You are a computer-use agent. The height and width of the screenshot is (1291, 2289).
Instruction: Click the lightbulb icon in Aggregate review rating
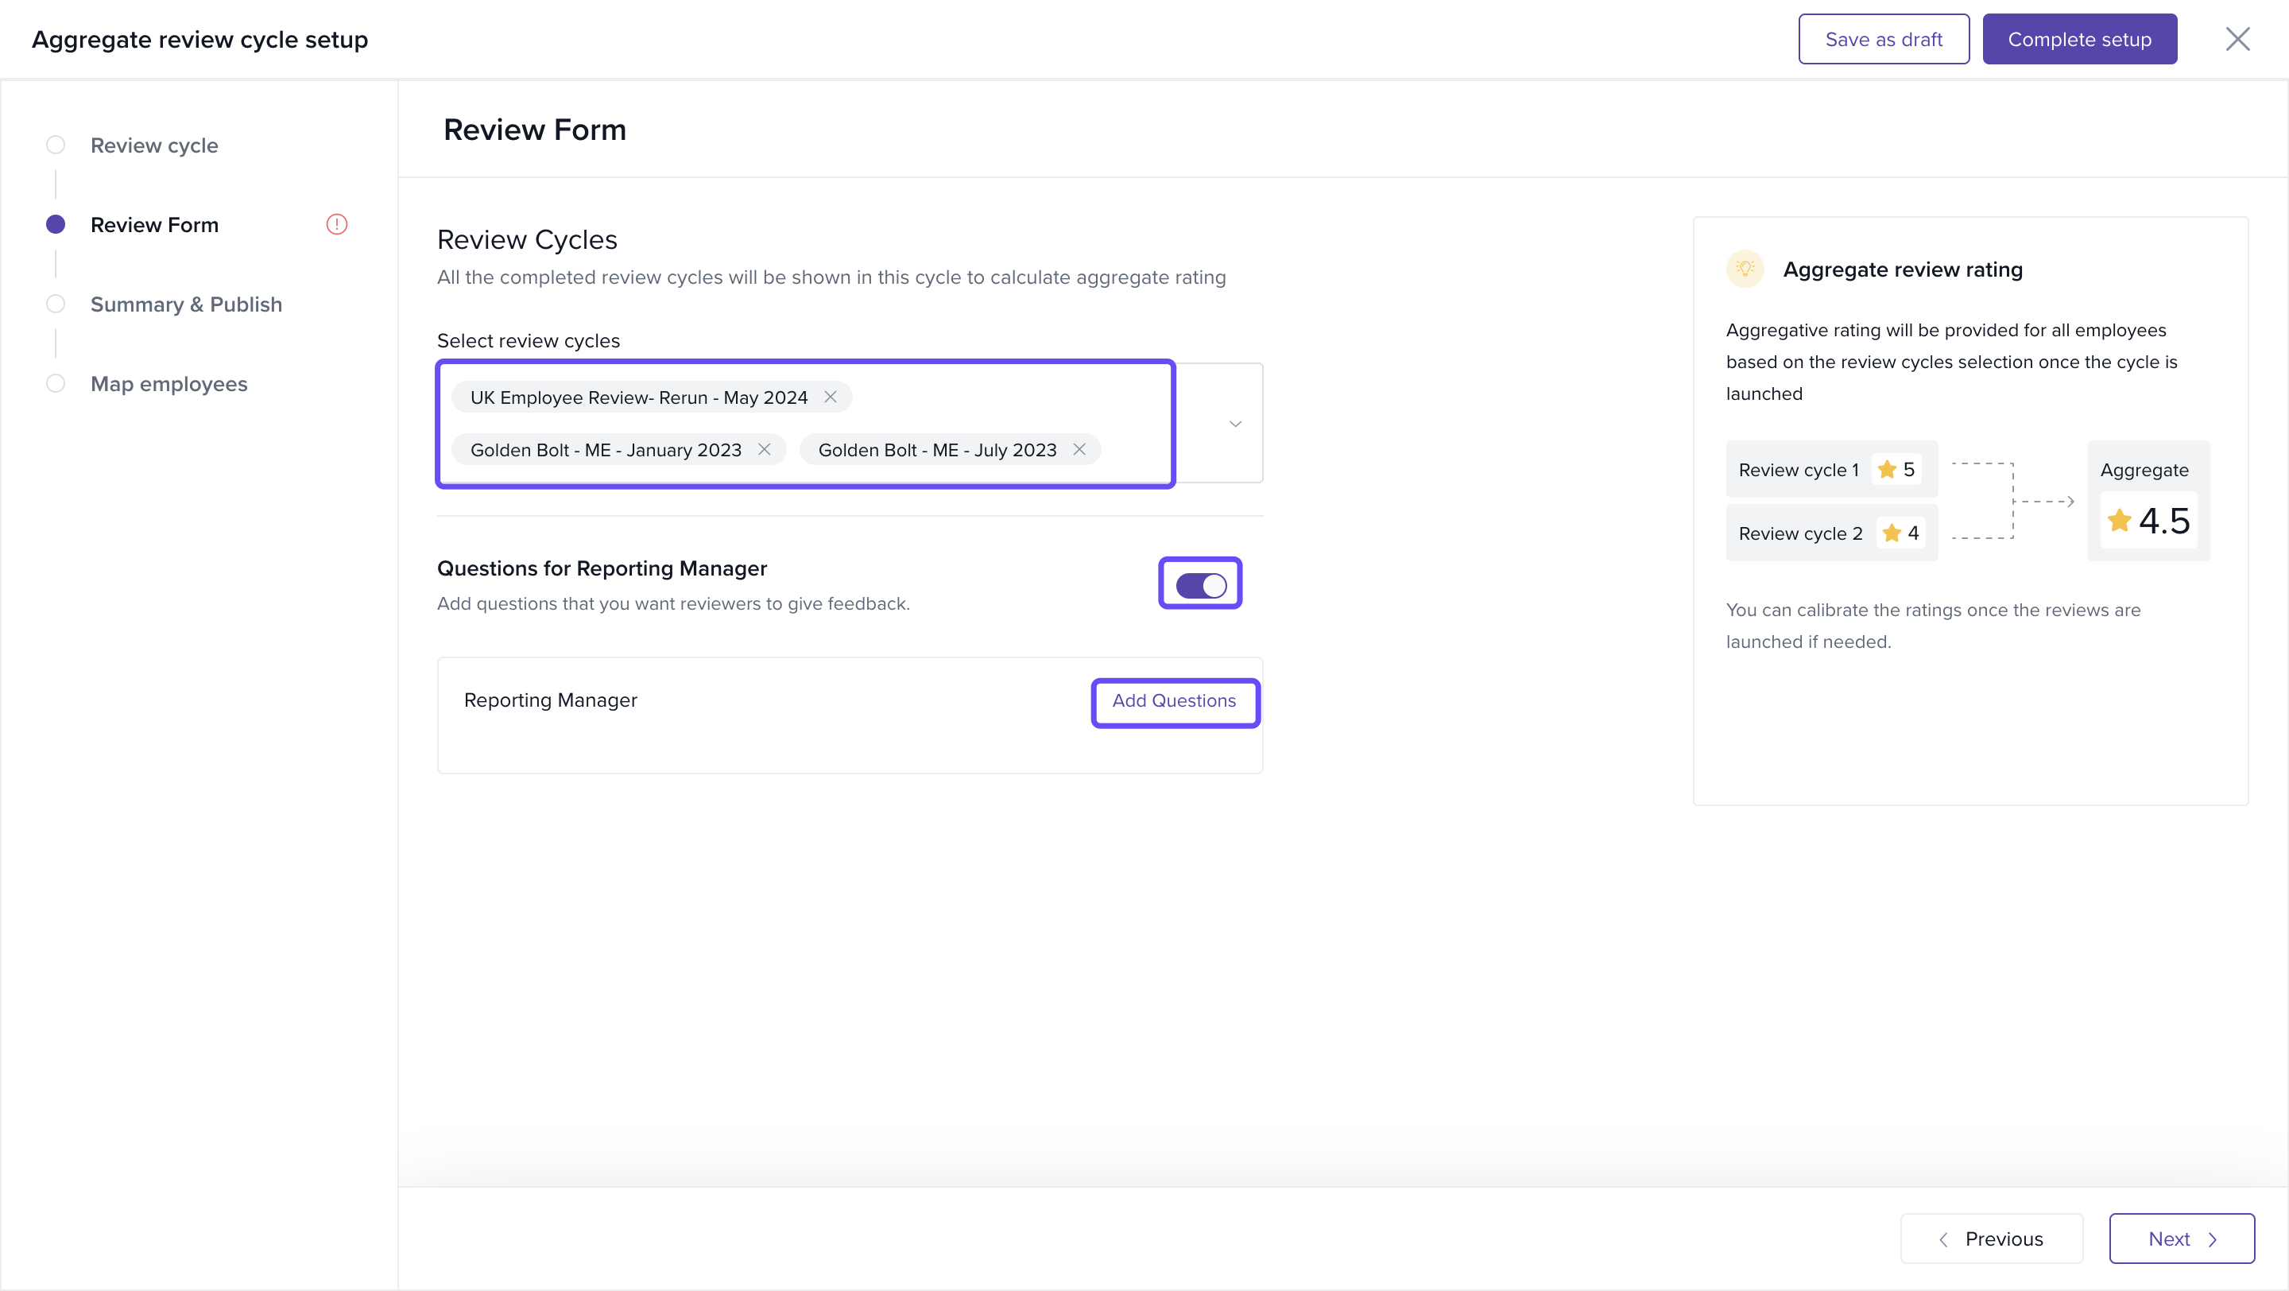tap(1745, 269)
